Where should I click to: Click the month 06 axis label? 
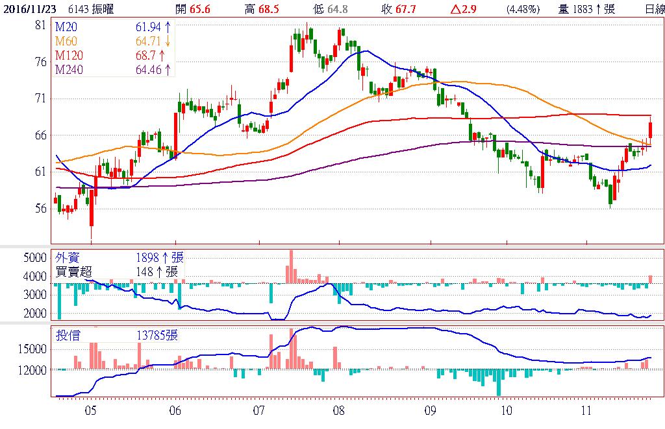point(175,410)
